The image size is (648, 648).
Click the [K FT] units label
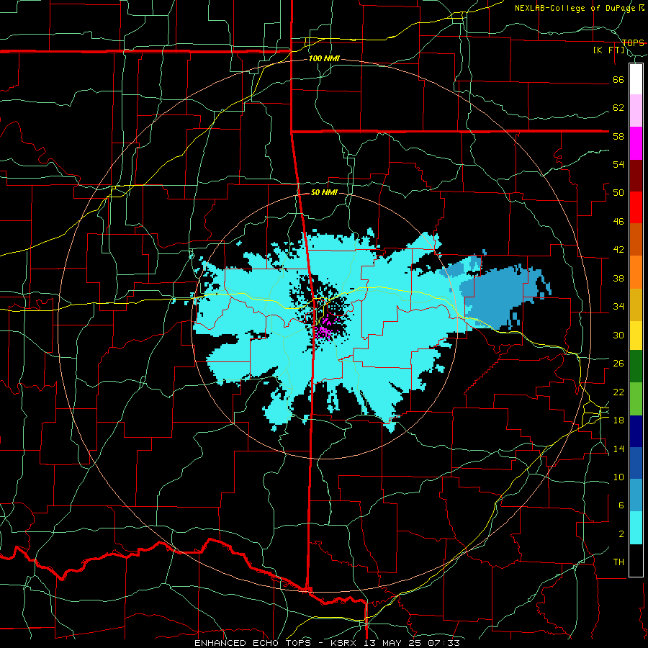click(x=608, y=50)
